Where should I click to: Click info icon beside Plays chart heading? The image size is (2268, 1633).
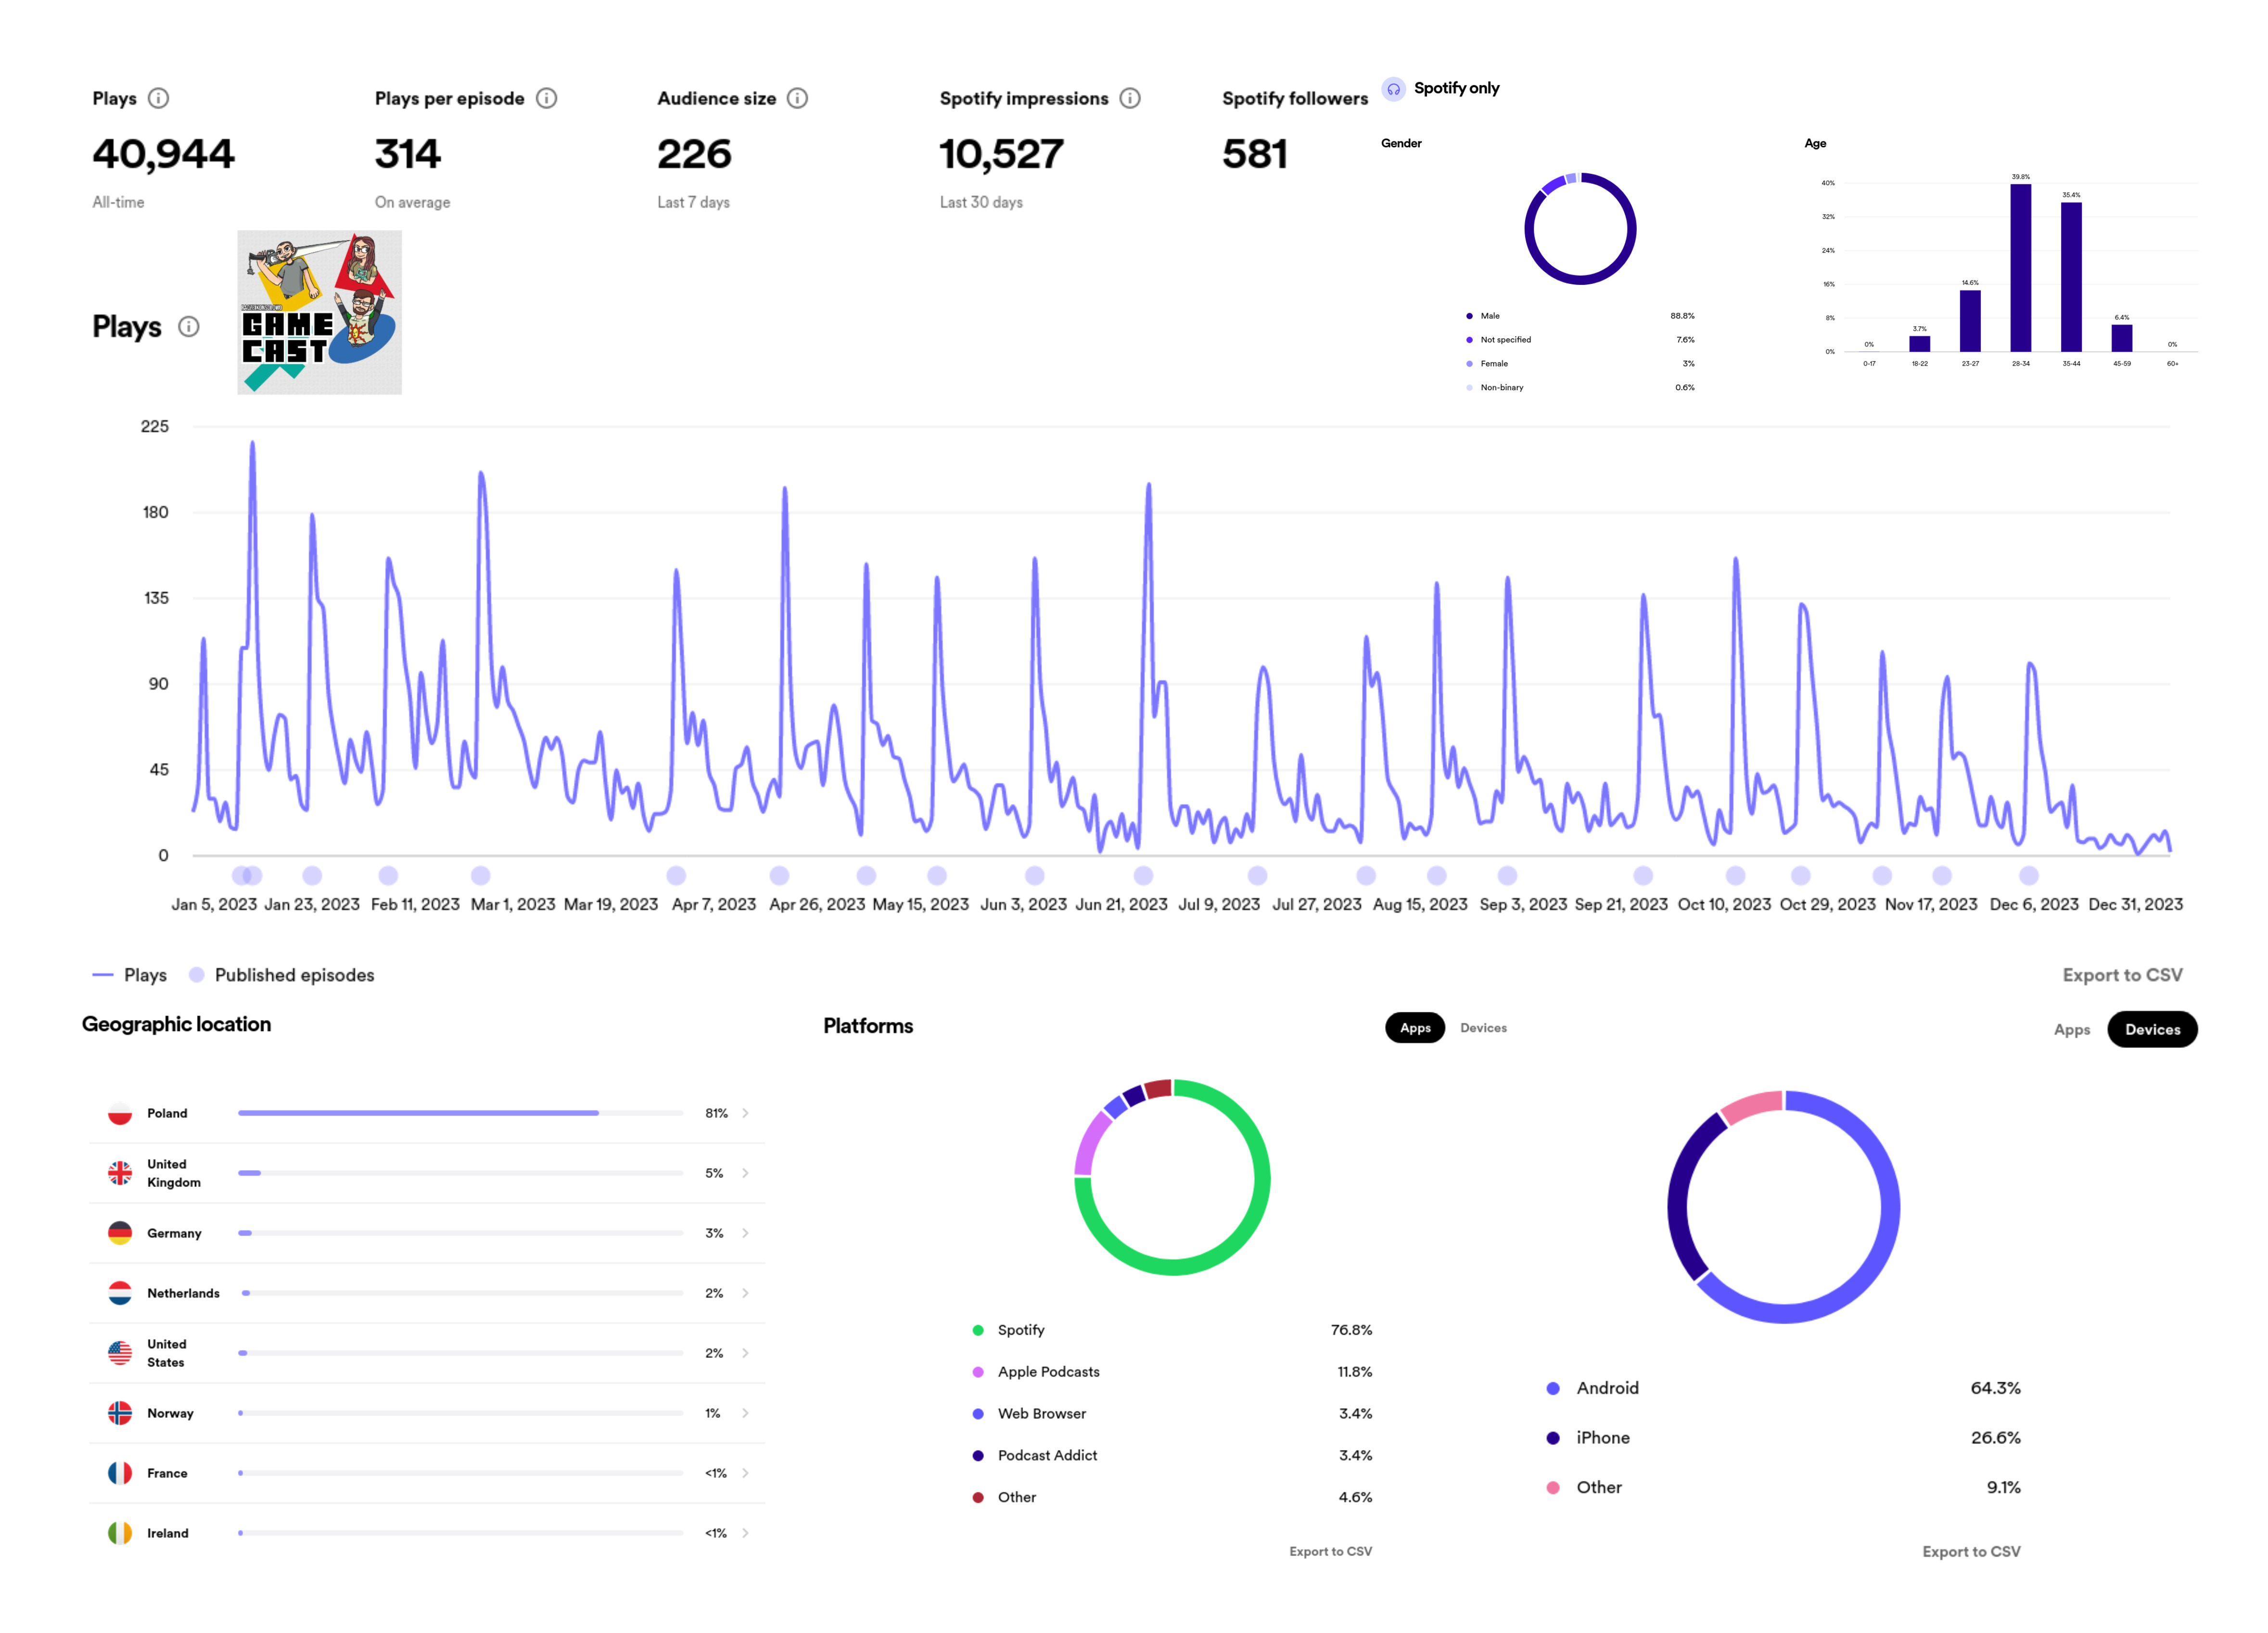189,327
